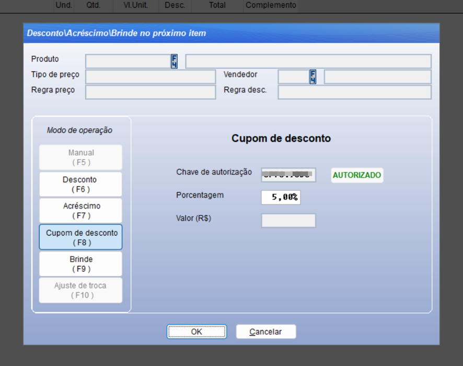463x366 pixels.
Task: Select the Acréscimo (F7) mode
Action: point(80,210)
